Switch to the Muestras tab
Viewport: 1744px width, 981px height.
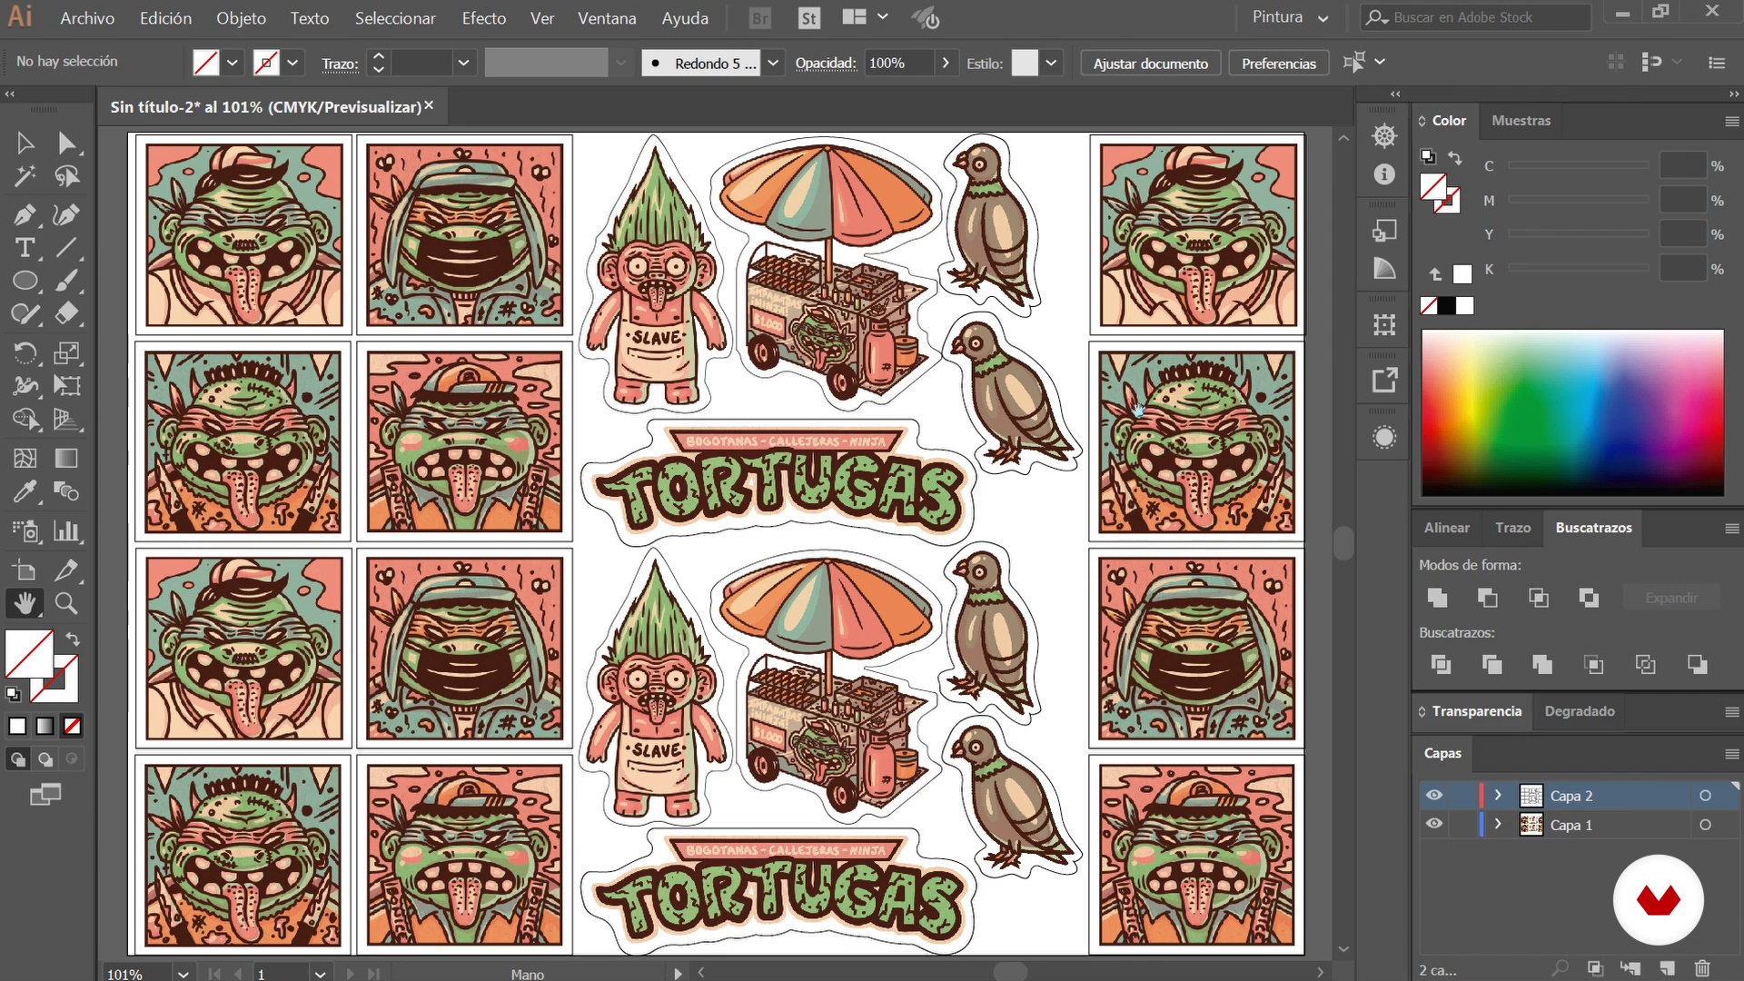1521,120
